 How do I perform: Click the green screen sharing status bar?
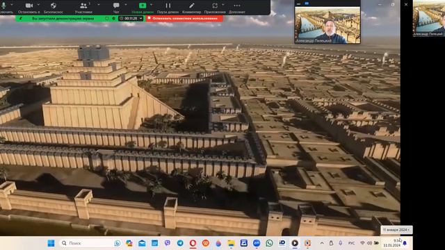click(x=63, y=19)
